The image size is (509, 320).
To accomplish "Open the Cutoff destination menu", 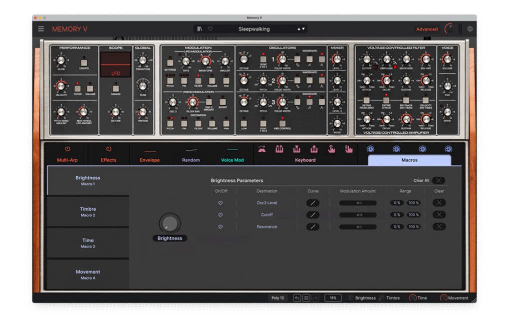I will 267,215.
